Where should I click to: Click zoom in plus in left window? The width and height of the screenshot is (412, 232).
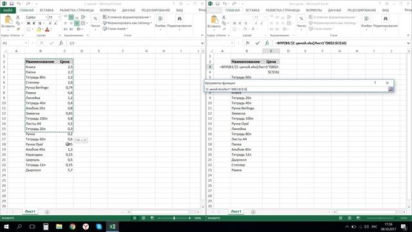(x=189, y=218)
